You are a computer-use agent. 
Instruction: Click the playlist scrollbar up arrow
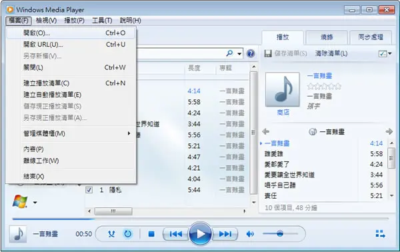391,143
